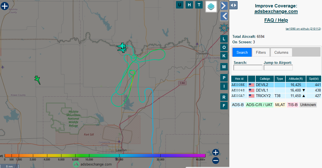Click the highway 144 shield marker
The width and height of the screenshot is (322, 168).
click(x=182, y=83)
